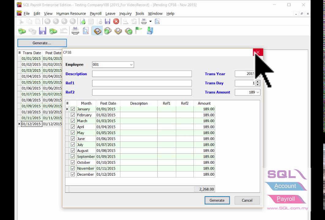Click the Refresh icon in top toolbar

134,21
